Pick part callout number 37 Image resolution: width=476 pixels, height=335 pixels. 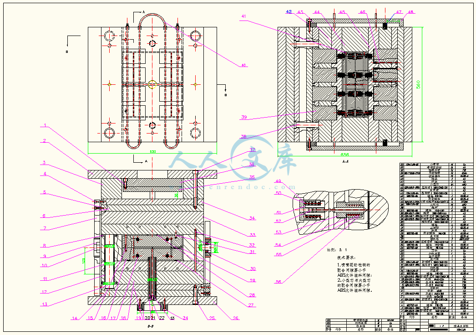coord(253,150)
